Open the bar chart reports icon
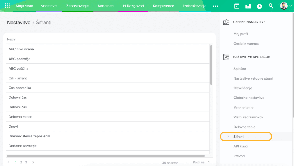Viewport: 294px width, 166px height. 248,6
